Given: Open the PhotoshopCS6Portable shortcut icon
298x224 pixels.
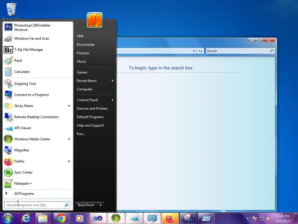Looking at the screenshot, I should click(x=8, y=27).
